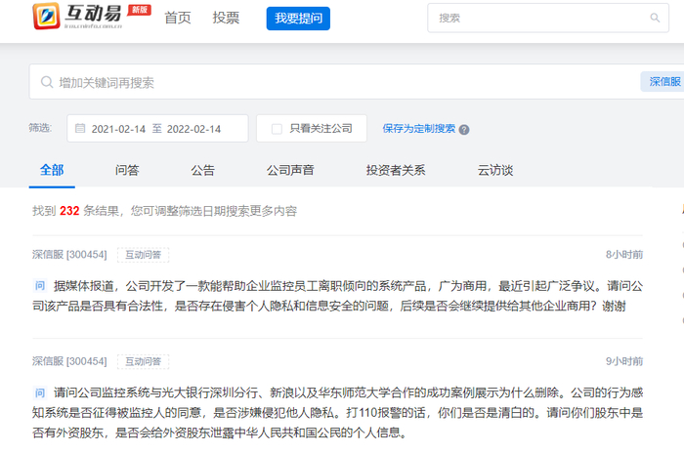Switch to the 问答 tab
The height and width of the screenshot is (453, 684).
pos(127,170)
